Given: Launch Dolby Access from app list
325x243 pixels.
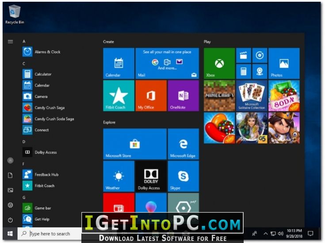Looking at the screenshot, I should pos(40,152).
